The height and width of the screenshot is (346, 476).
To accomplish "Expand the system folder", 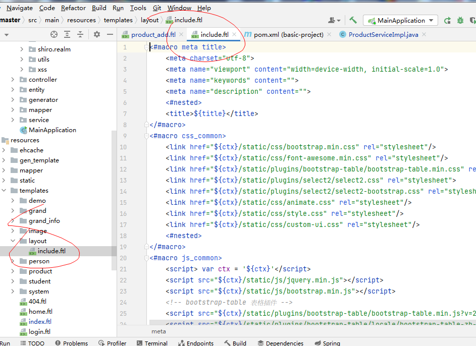I will click(x=13, y=291).
